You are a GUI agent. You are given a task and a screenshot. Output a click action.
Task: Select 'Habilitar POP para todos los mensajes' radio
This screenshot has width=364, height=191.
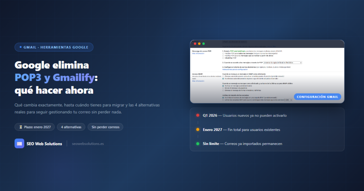click(x=223, y=54)
